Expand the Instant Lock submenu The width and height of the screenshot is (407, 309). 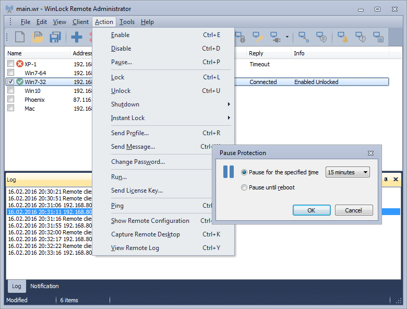(x=229, y=117)
